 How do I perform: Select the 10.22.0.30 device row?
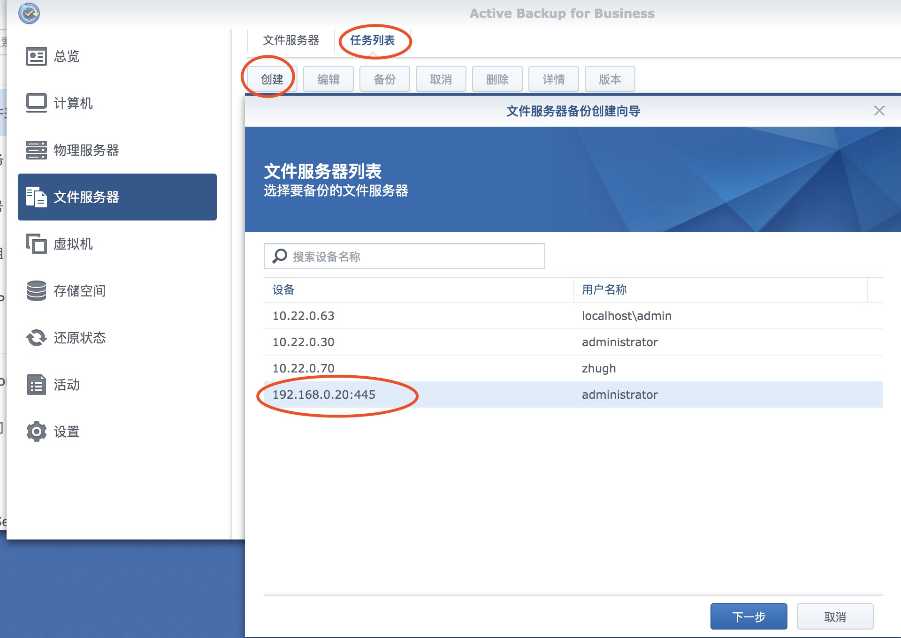point(573,342)
